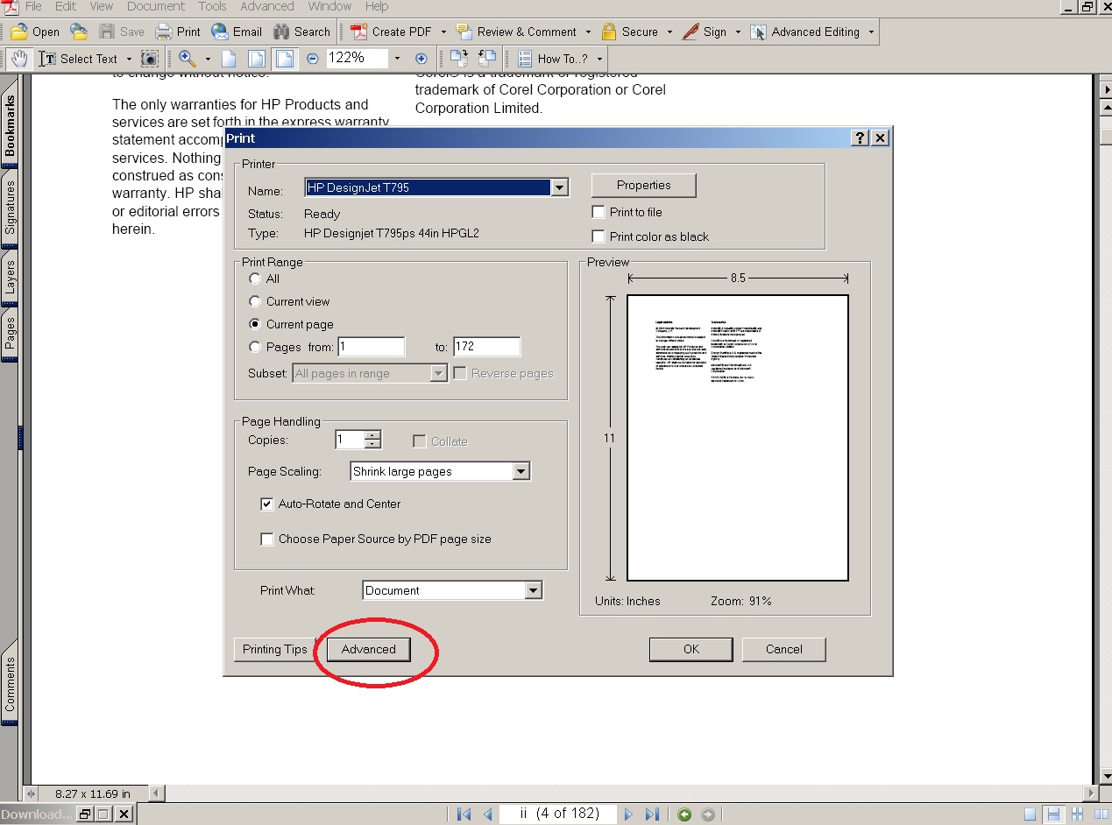Click the Properties button
This screenshot has height=825, width=1112.
643,185
